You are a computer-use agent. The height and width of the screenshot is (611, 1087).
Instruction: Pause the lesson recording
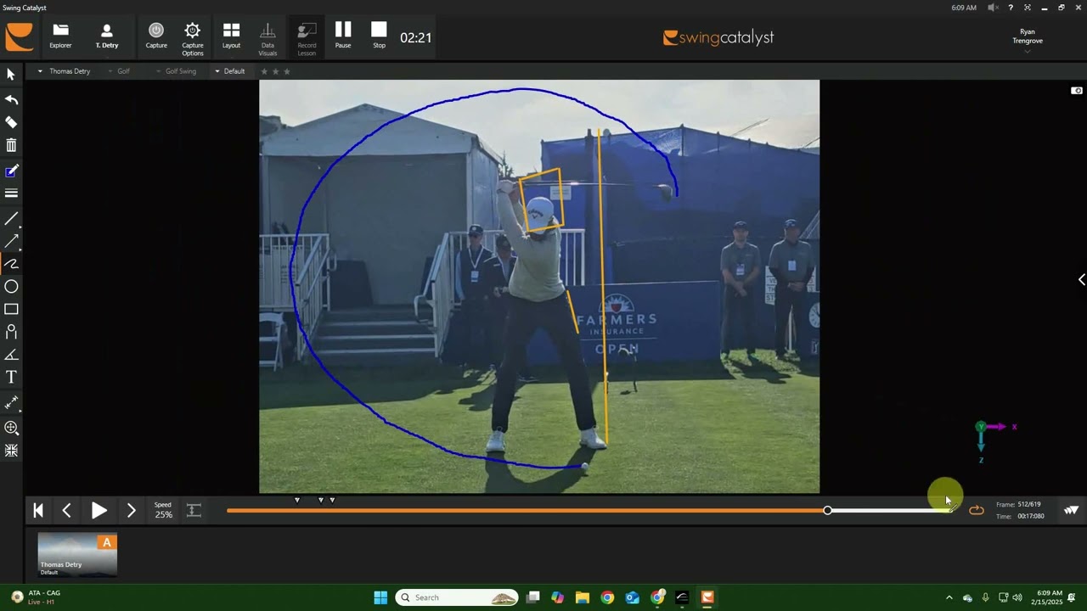tap(343, 36)
